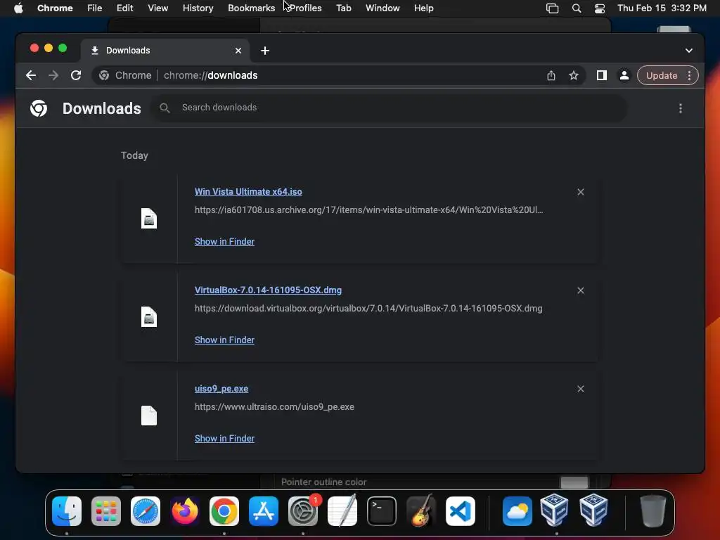Viewport: 720px width, 540px height.
Task: Open TextEdit from the Dock
Action: pos(342,511)
